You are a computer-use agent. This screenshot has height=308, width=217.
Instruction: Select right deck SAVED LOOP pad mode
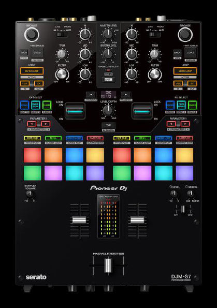coord(164,138)
